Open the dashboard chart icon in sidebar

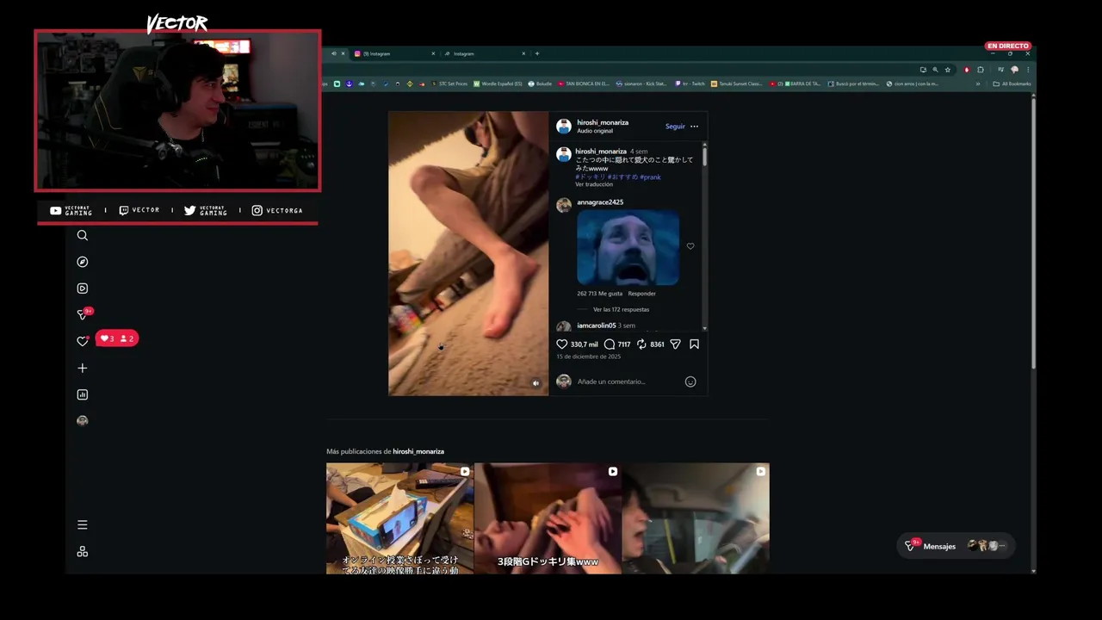[x=83, y=394]
